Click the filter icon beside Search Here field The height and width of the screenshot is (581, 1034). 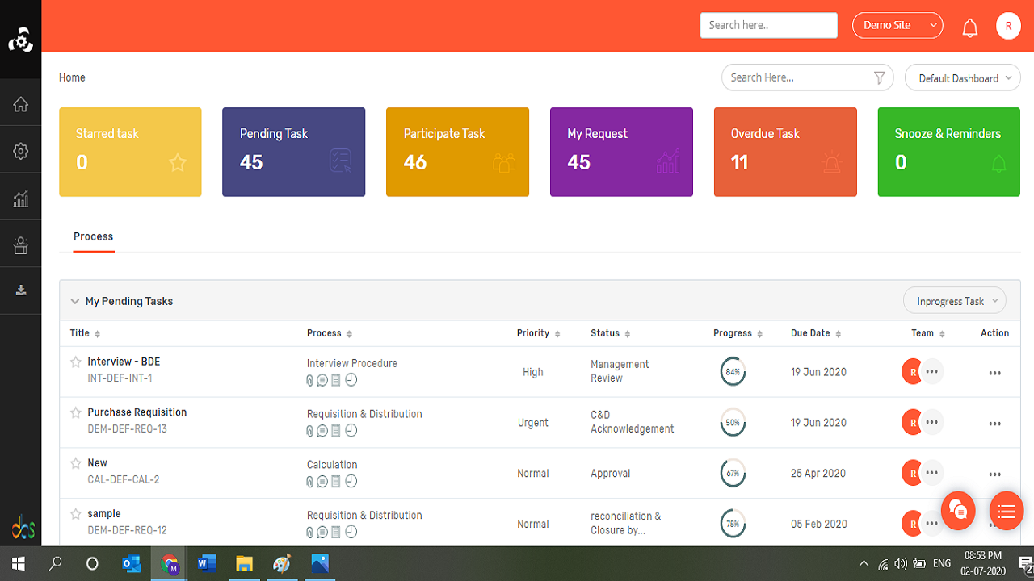[x=879, y=77]
